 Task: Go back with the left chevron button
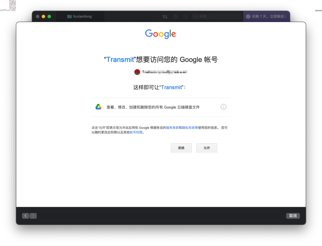[25, 216]
